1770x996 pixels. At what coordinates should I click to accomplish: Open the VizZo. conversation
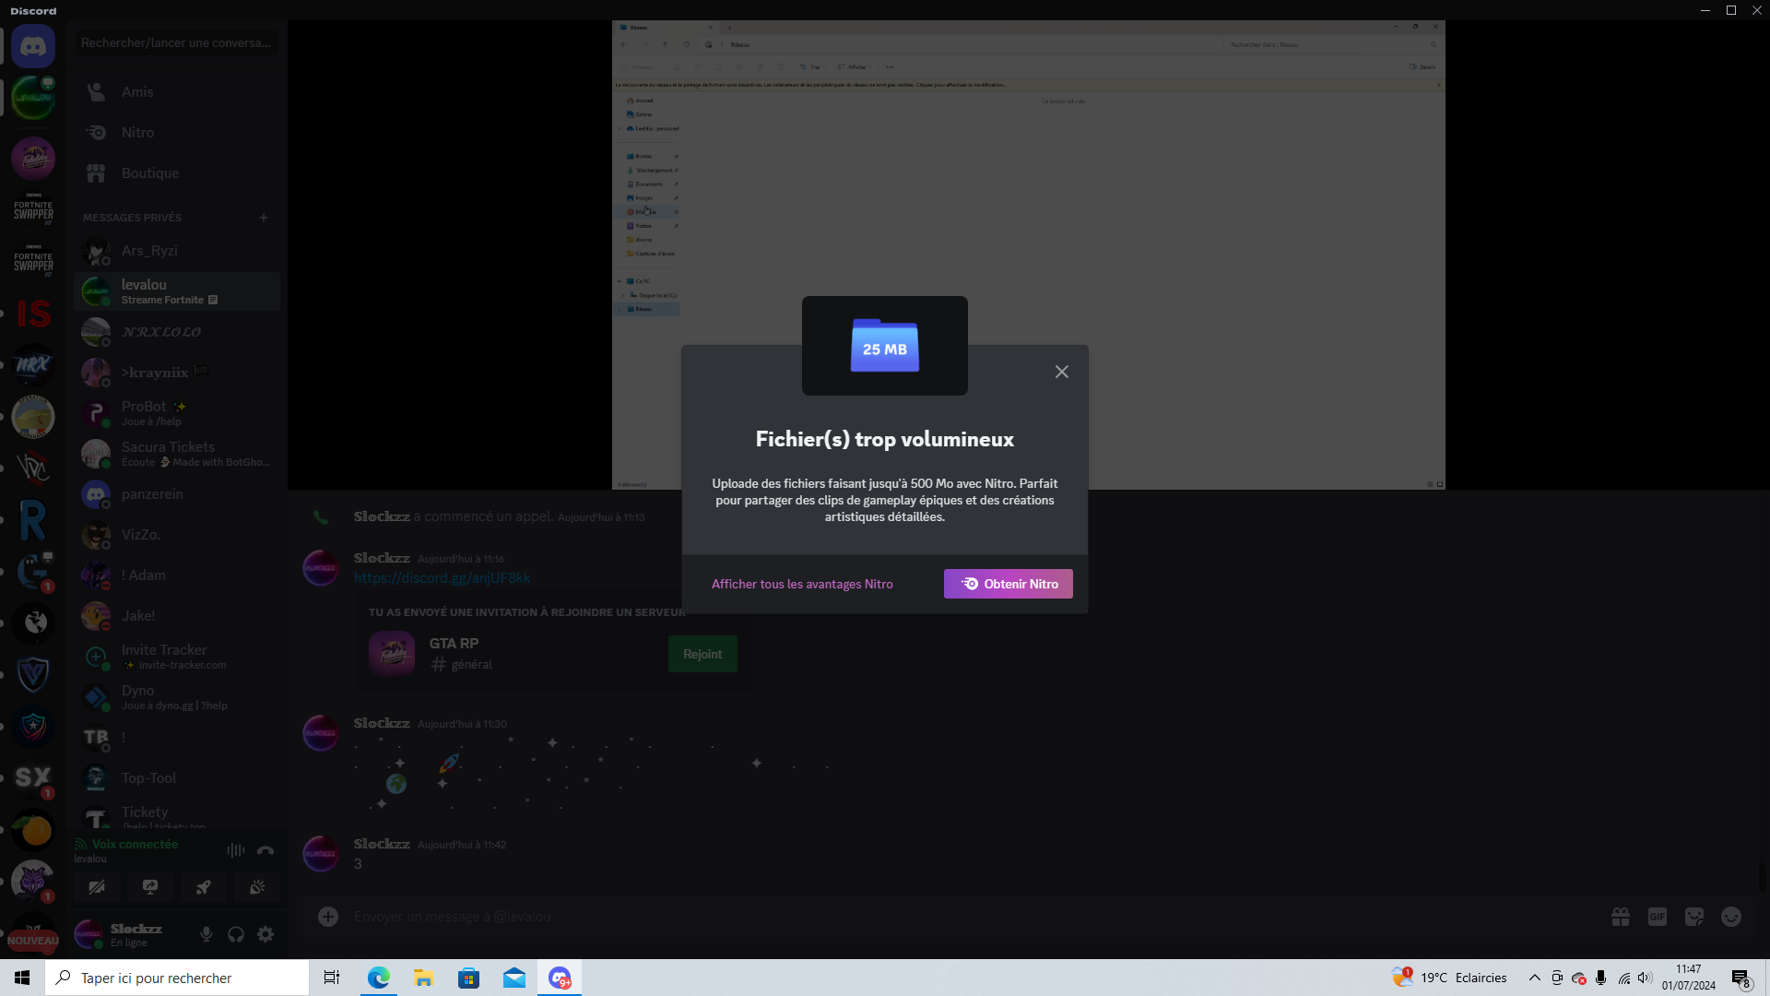177,535
